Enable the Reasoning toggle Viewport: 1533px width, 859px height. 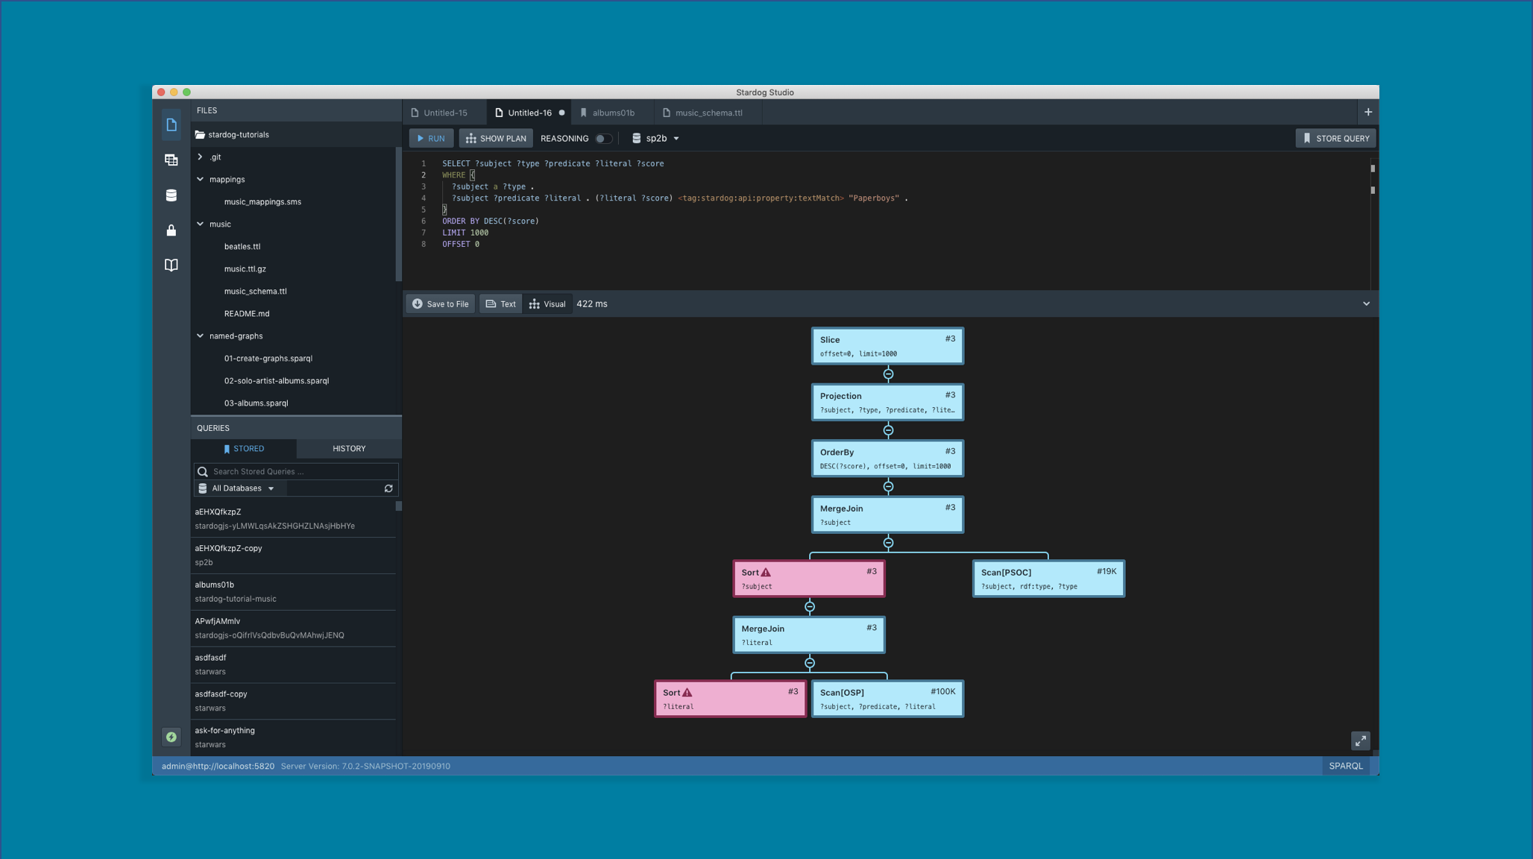pyautogui.click(x=604, y=138)
